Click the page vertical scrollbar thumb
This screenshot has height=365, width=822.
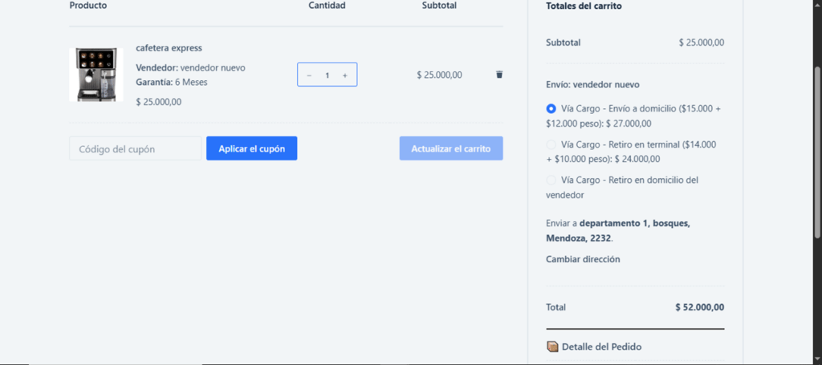[818, 152]
